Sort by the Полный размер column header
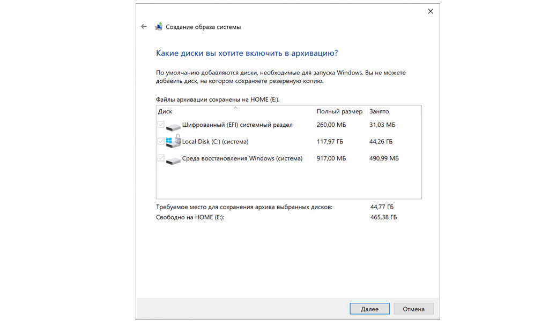The height and width of the screenshot is (321, 549). pyautogui.click(x=341, y=111)
